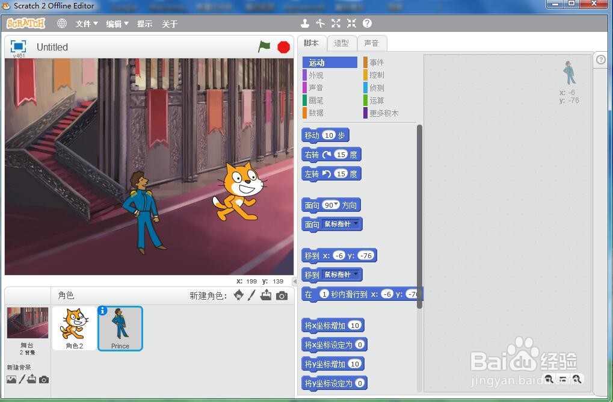613x402 pixels.
Task: Open the 关于 menu
Action: 170,24
